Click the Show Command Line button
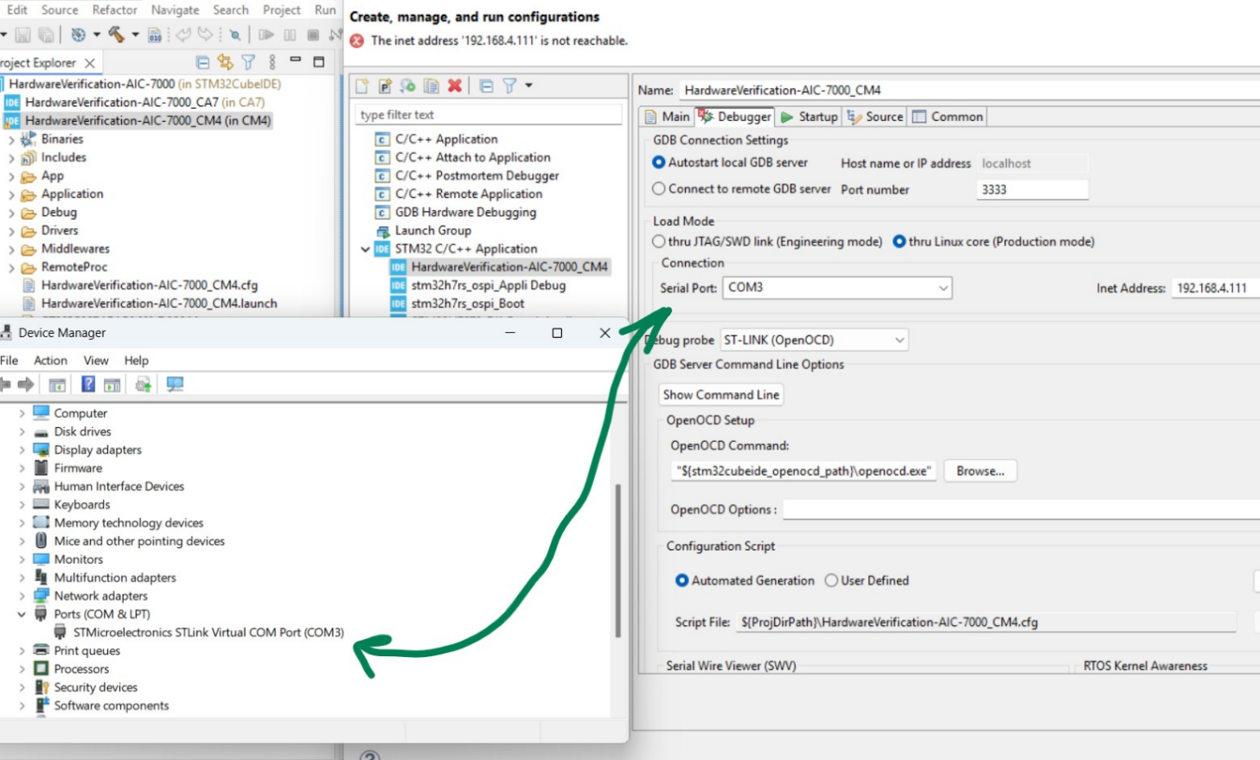Viewport: 1260px width, 760px height. coord(720,394)
